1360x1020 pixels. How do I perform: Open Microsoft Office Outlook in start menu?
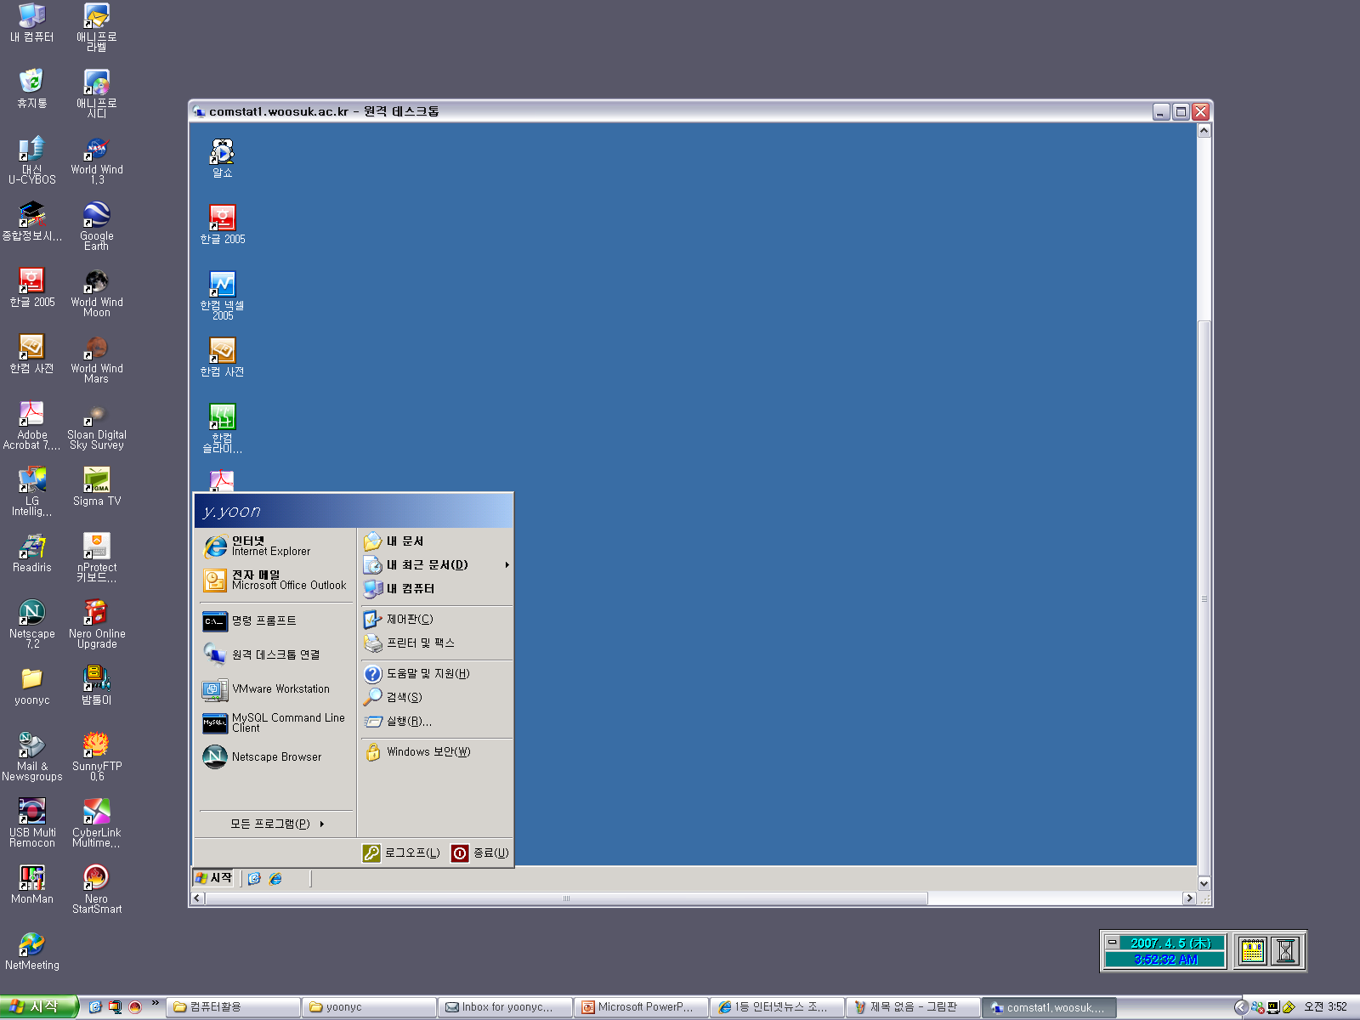click(276, 580)
